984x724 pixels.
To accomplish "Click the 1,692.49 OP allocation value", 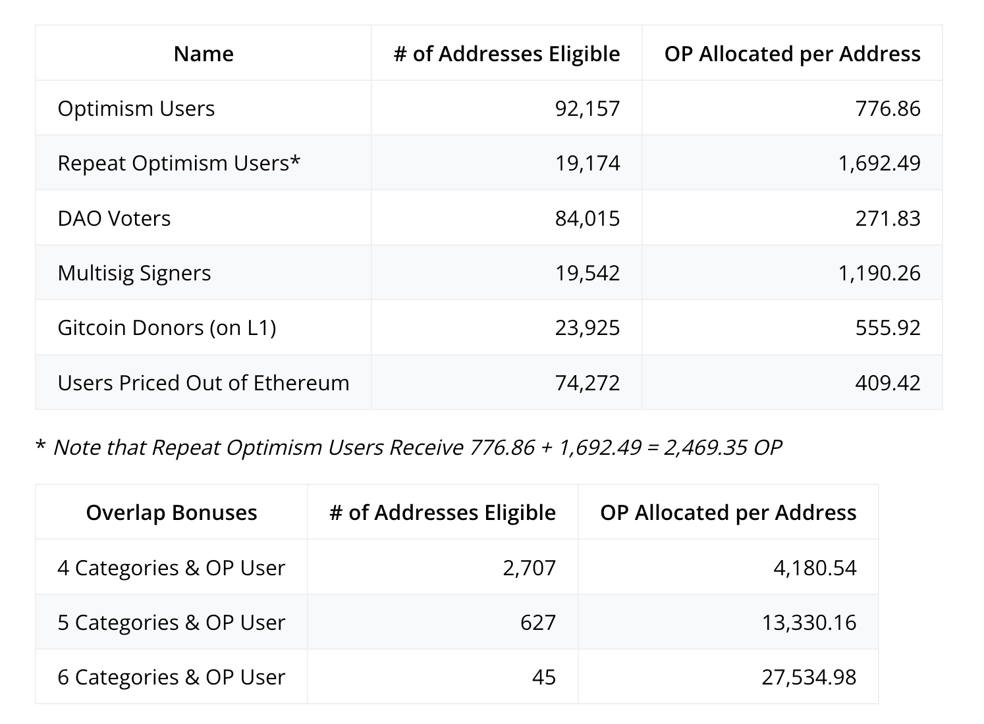I will tap(879, 163).
